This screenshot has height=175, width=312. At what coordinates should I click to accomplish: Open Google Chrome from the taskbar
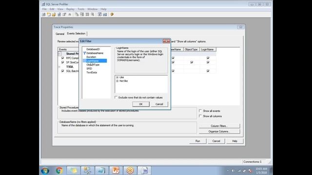coord(59,171)
